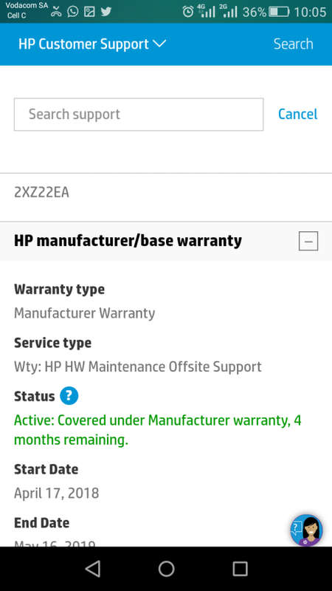Tap the alarm clock status icon
Image resolution: width=332 pixels, height=591 pixels.
coord(188,12)
